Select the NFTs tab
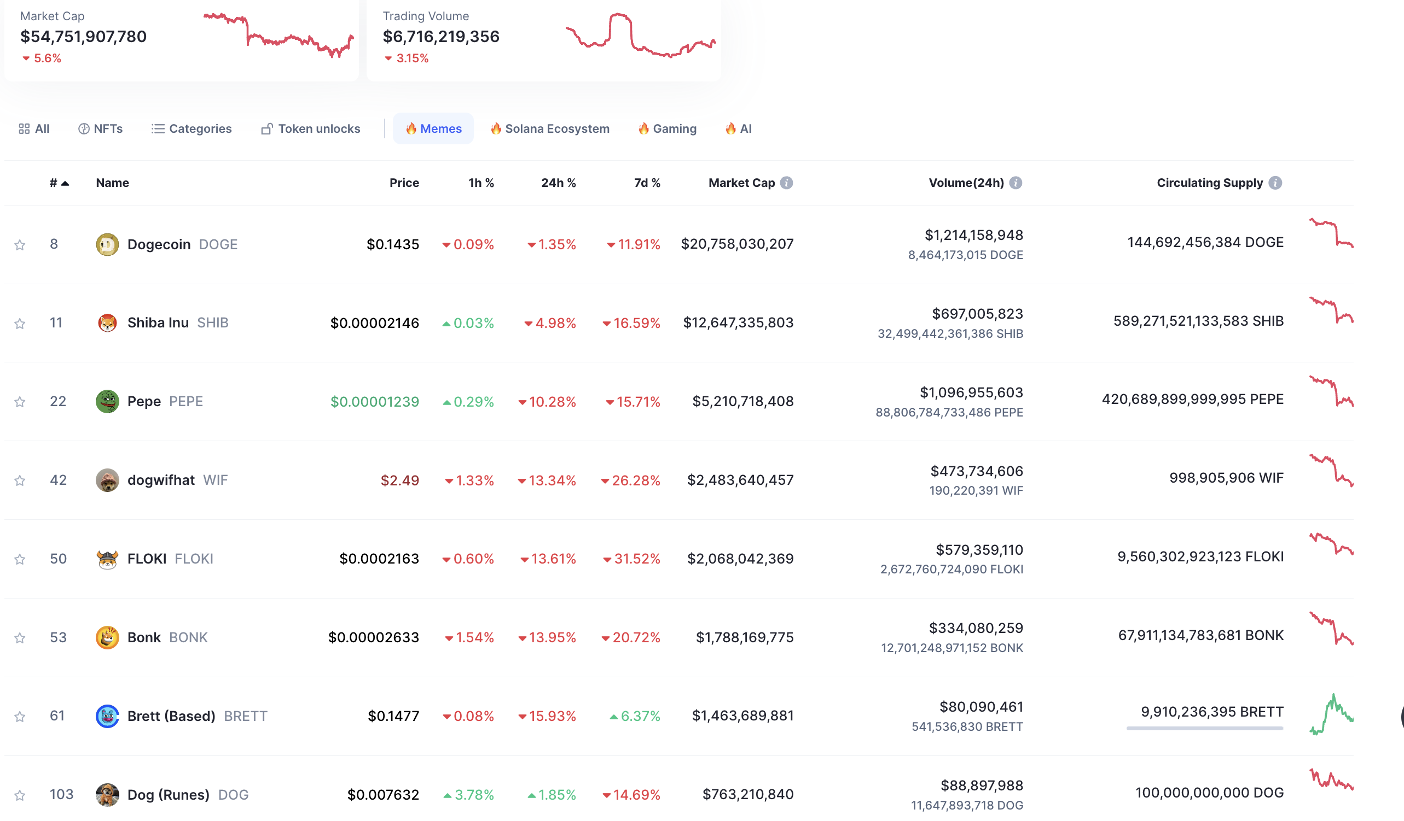The image size is (1404, 821). 100,128
